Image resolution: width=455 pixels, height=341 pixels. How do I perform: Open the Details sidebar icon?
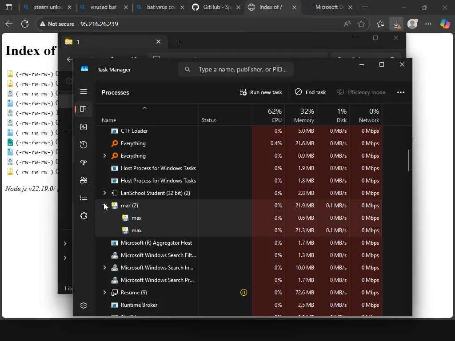pyautogui.click(x=84, y=198)
